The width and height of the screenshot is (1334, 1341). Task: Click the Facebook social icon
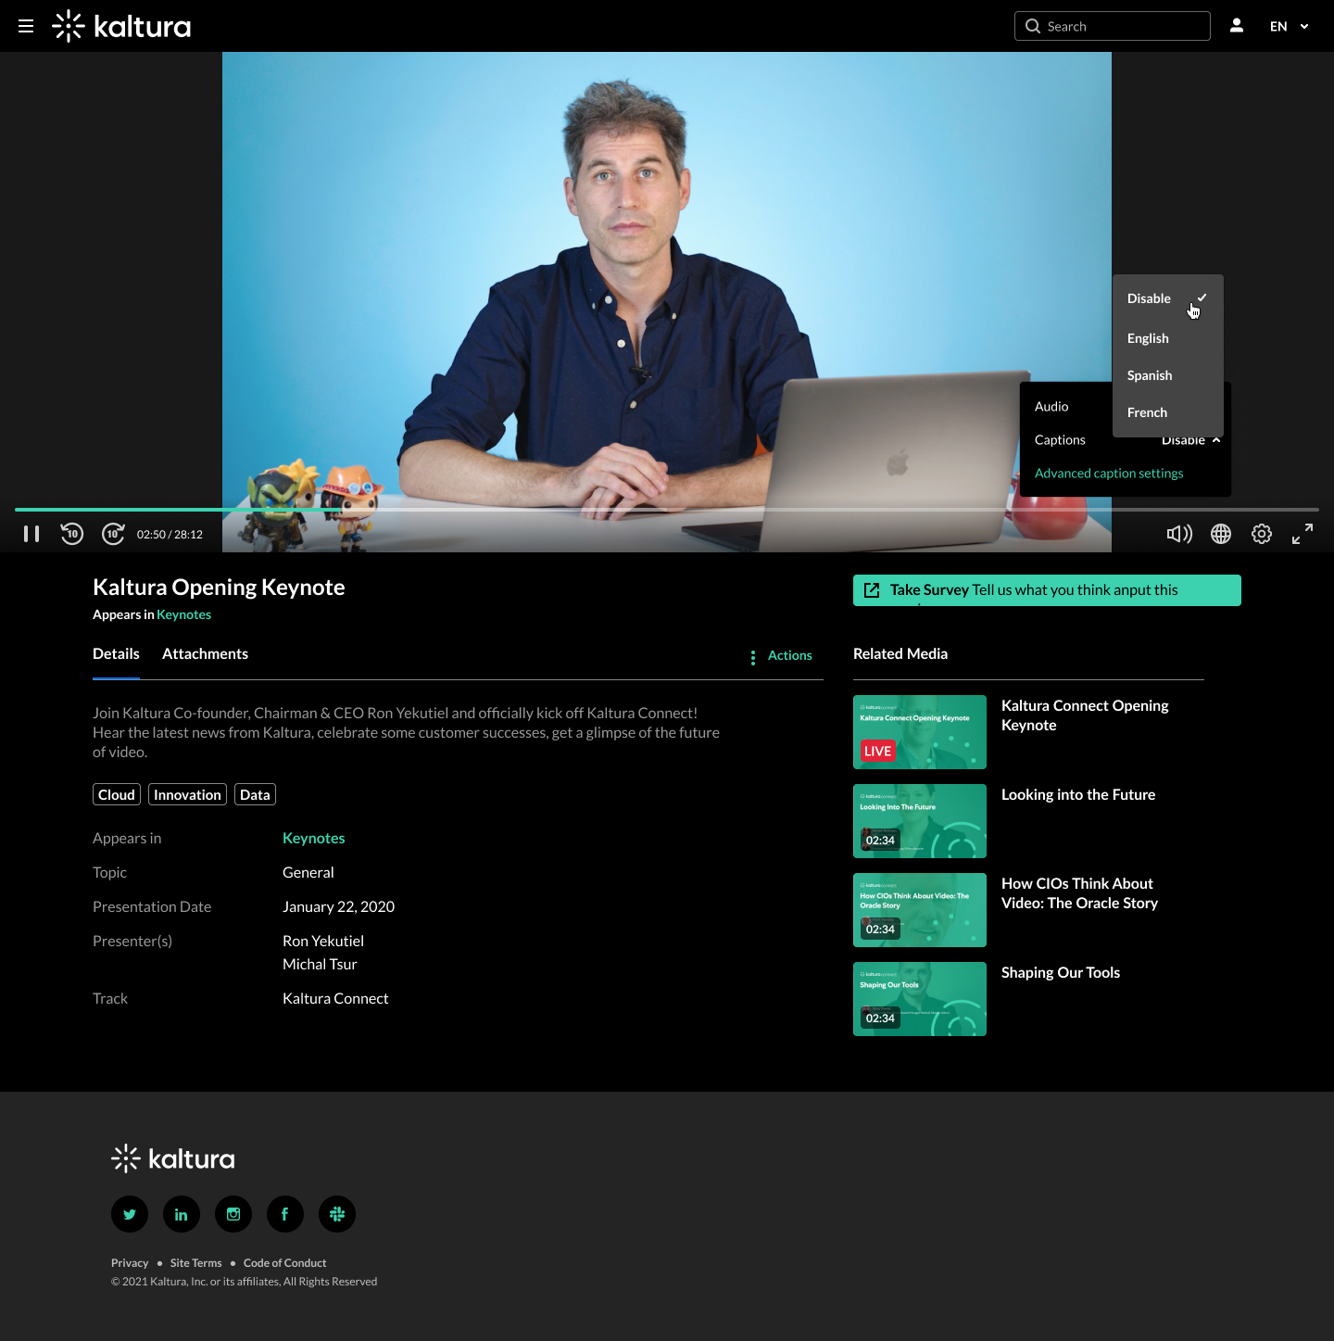pyautogui.click(x=285, y=1214)
